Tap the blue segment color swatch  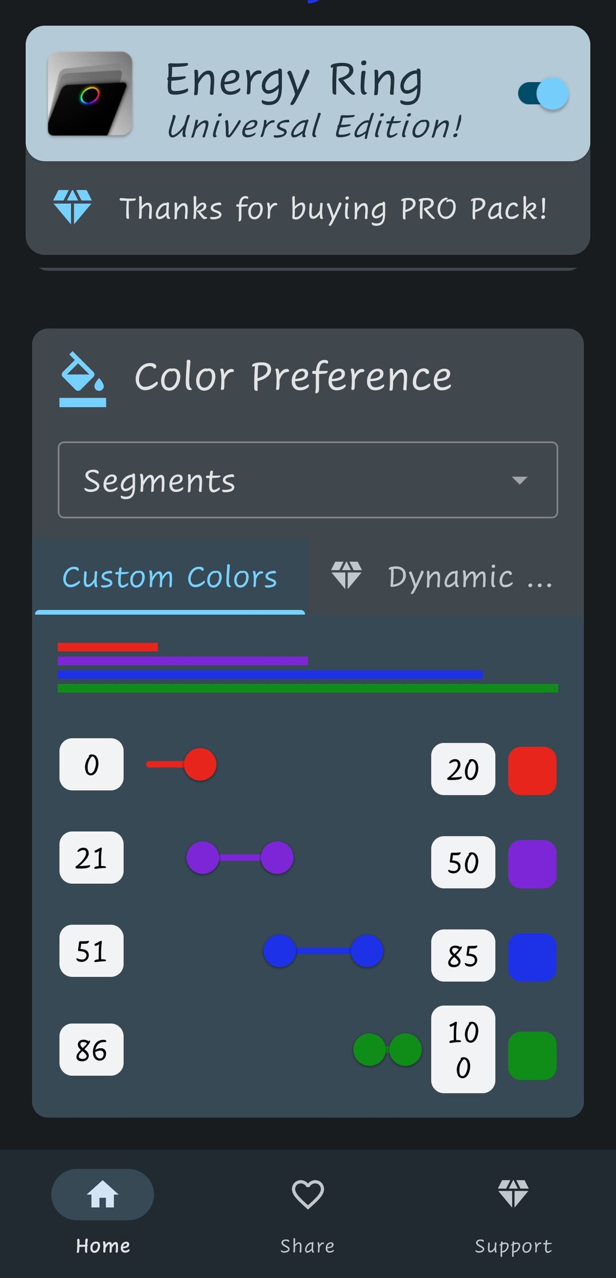click(532, 958)
